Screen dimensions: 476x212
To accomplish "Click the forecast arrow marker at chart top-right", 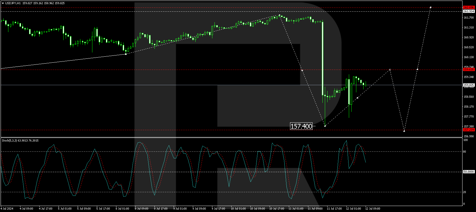I will tap(430, 7).
